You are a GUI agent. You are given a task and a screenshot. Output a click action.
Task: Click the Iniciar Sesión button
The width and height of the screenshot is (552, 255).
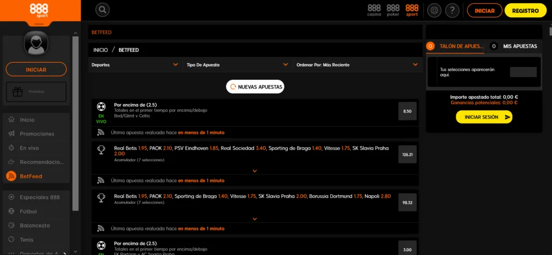[x=484, y=116]
